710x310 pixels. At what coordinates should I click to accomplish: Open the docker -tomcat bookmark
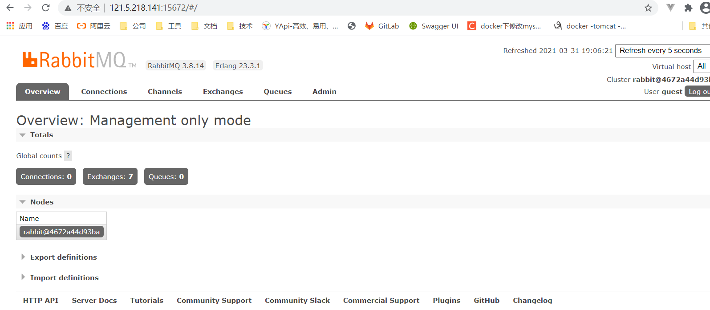click(590, 26)
